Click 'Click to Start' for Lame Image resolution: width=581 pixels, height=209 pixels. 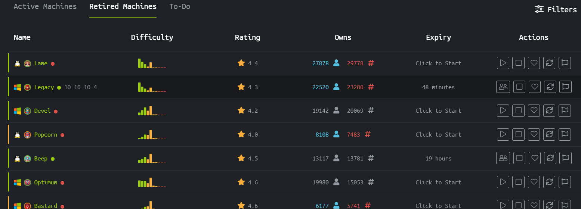click(438, 63)
